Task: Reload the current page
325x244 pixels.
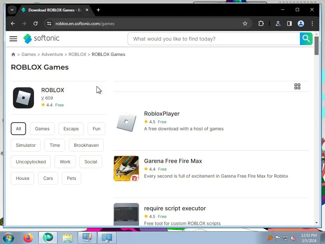Action: pos(36,24)
